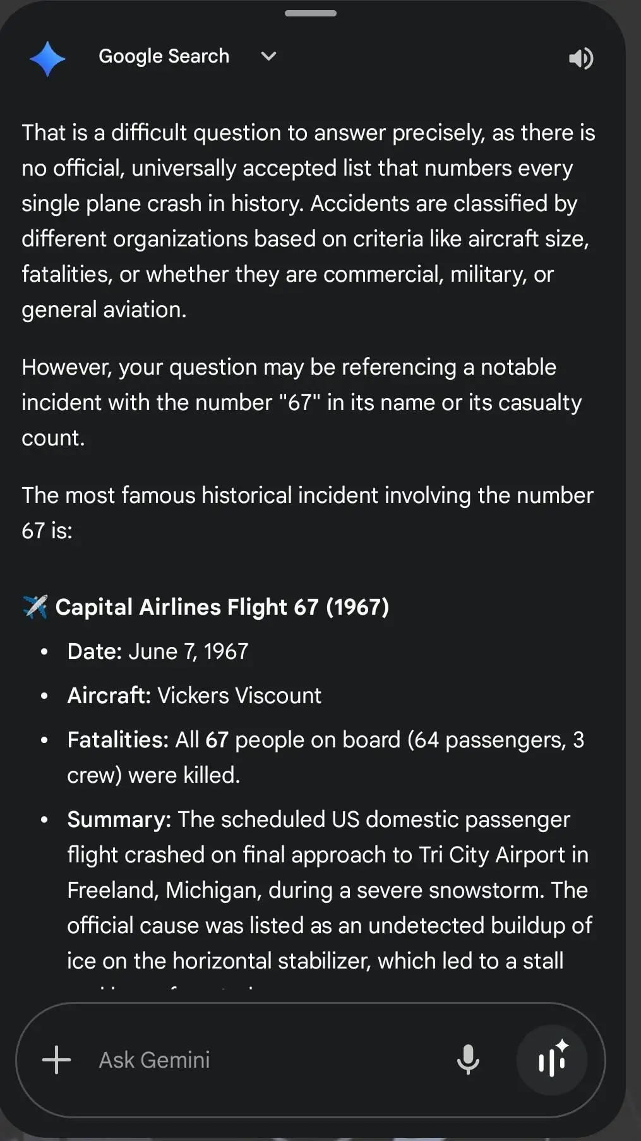Image resolution: width=641 pixels, height=1141 pixels.
Task: Tap the June 7, 1967 date text
Action: coord(188,651)
